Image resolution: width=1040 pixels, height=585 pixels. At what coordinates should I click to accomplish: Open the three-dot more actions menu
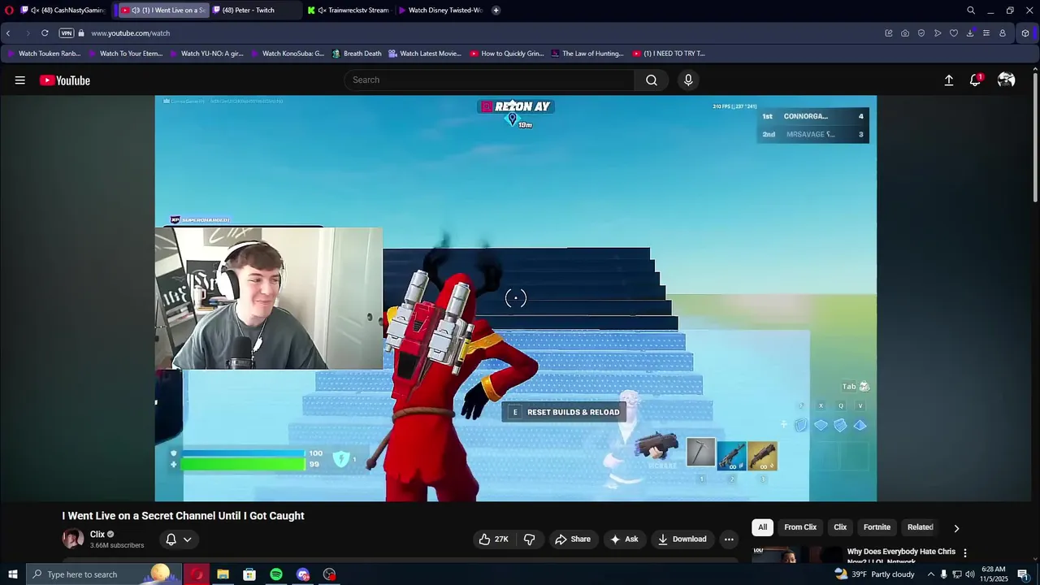point(729,539)
